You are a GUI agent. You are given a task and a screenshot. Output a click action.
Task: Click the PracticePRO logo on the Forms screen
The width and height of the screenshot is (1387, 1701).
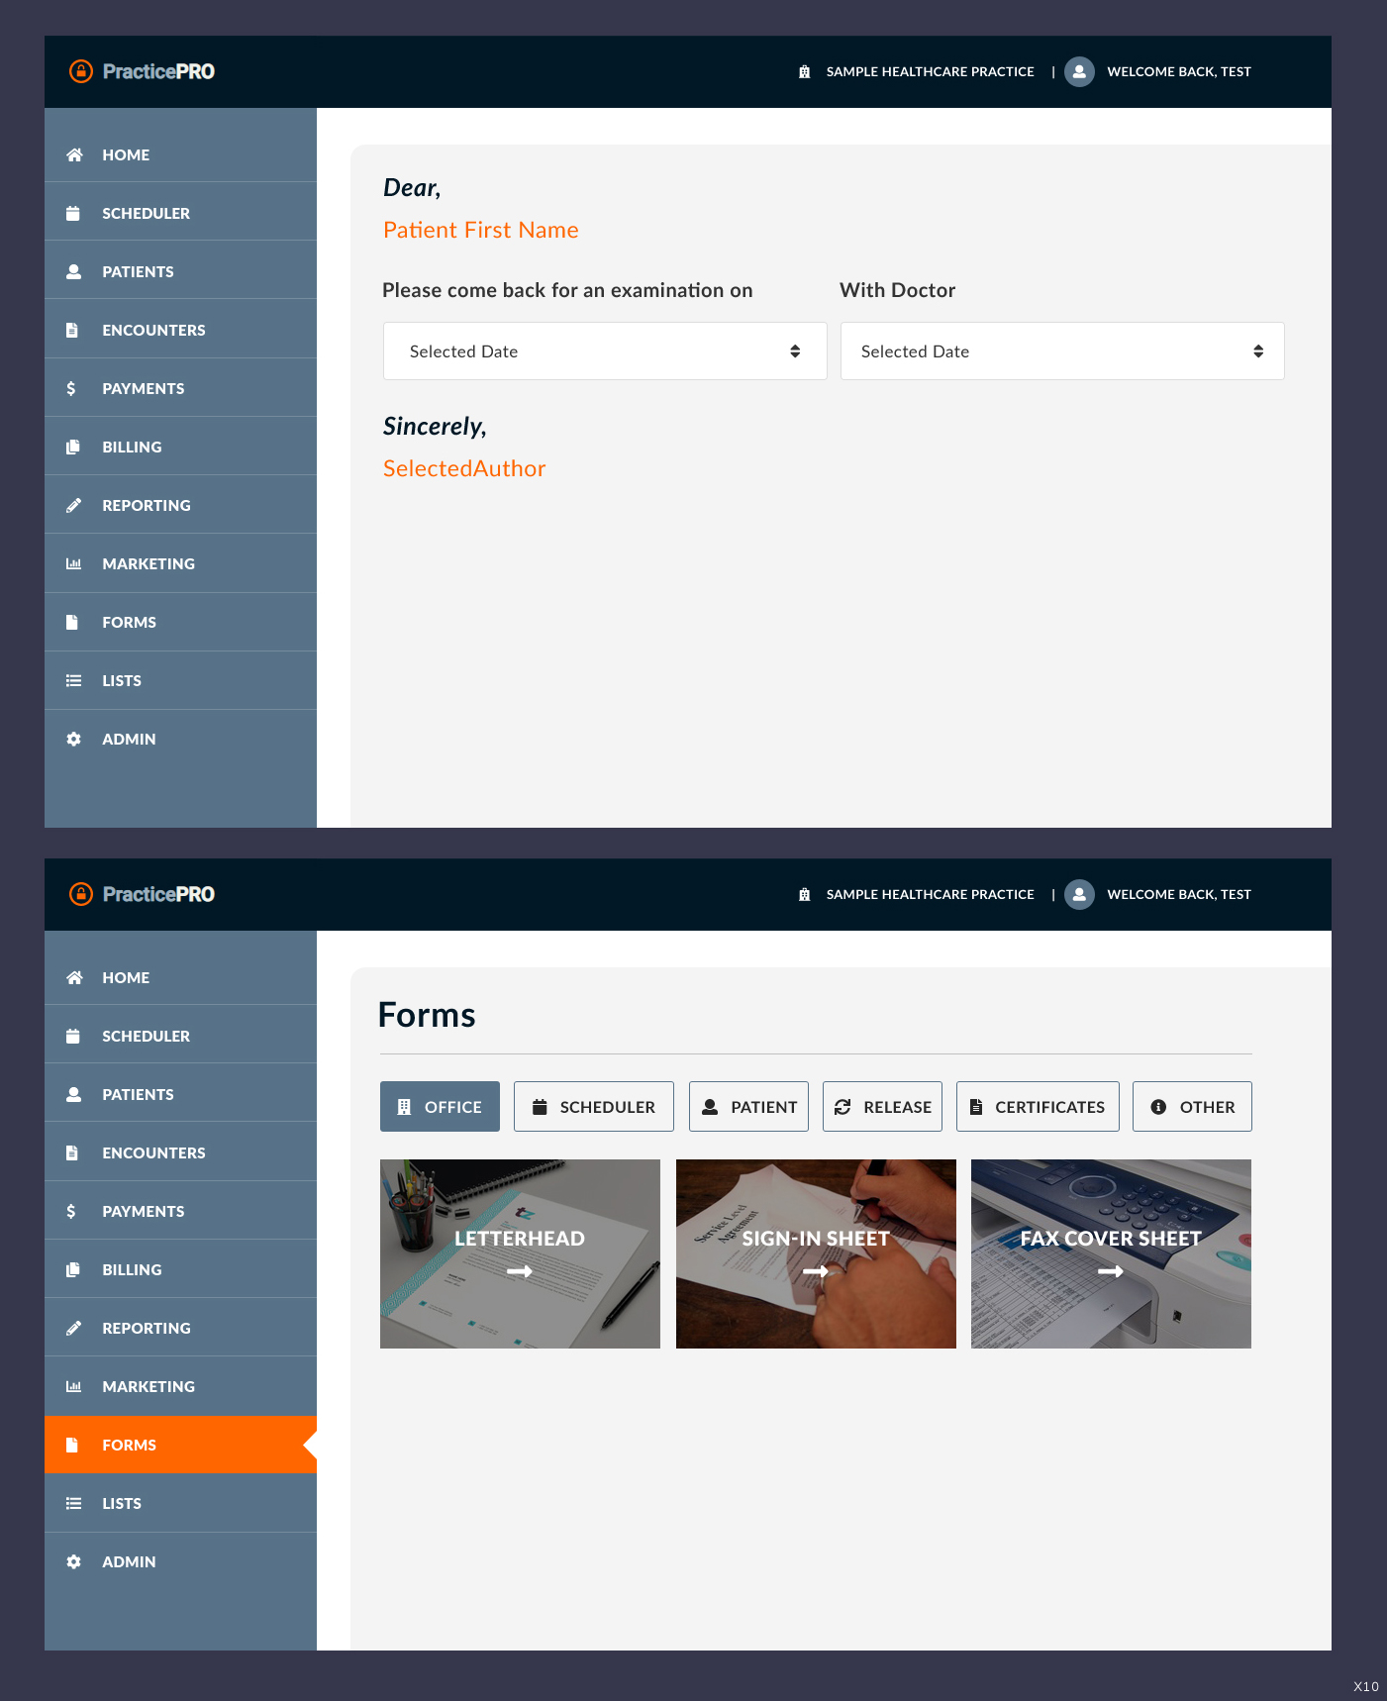coord(142,894)
